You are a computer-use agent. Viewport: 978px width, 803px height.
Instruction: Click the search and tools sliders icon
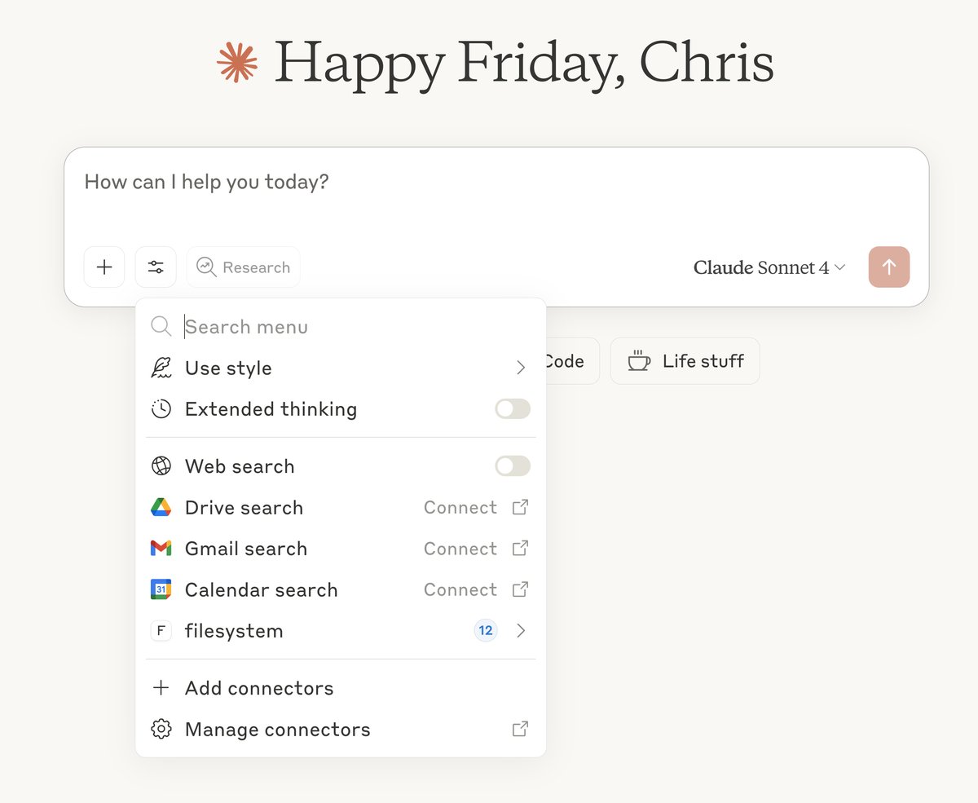pos(156,267)
